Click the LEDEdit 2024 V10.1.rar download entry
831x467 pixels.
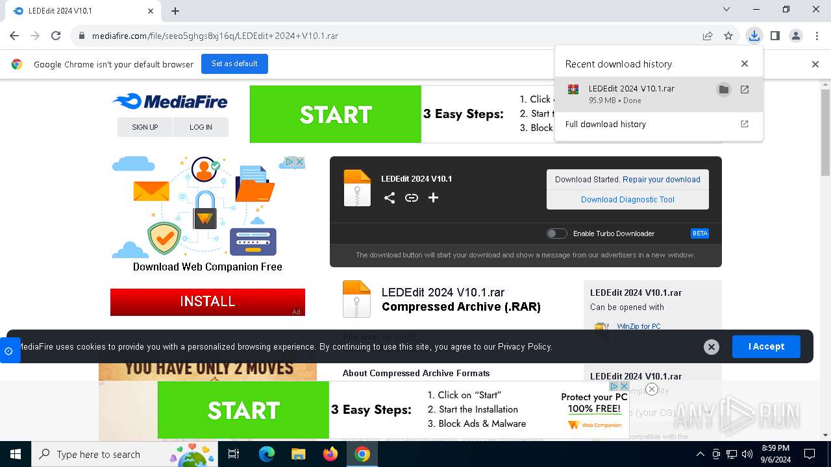click(x=659, y=94)
